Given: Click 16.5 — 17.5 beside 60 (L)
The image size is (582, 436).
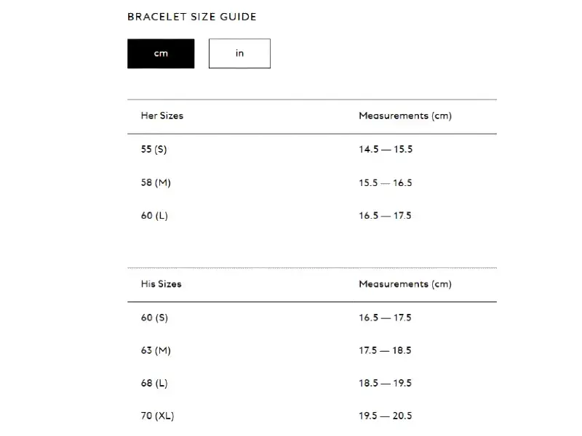Looking at the screenshot, I should point(386,216).
